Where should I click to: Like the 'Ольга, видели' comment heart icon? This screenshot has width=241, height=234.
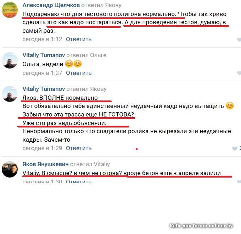[239, 73]
